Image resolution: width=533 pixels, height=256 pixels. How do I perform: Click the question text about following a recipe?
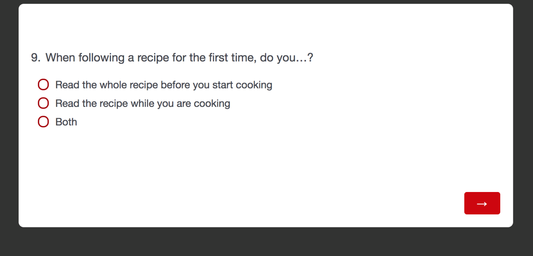pyautogui.click(x=179, y=58)
